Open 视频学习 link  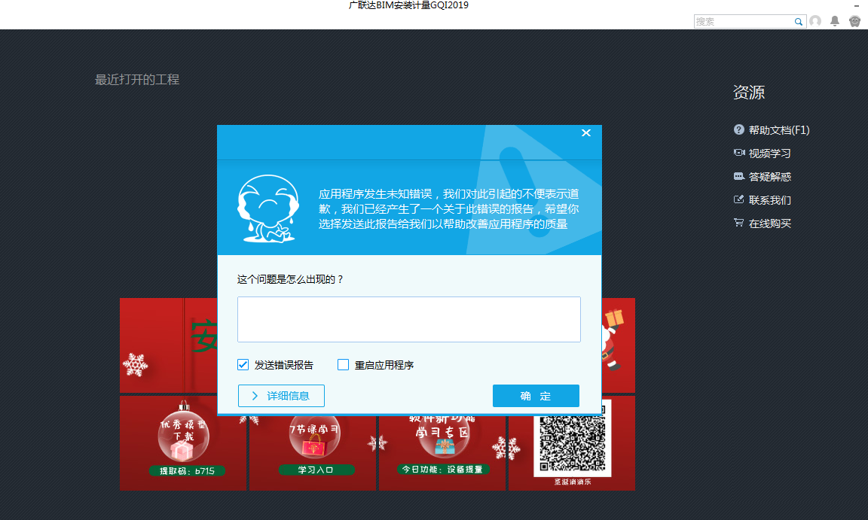point(769,154)
